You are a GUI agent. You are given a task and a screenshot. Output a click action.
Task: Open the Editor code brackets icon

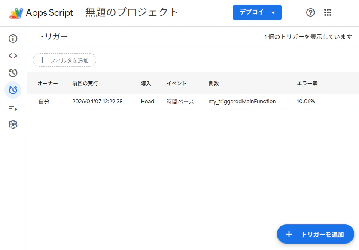(x=13, y=56)
